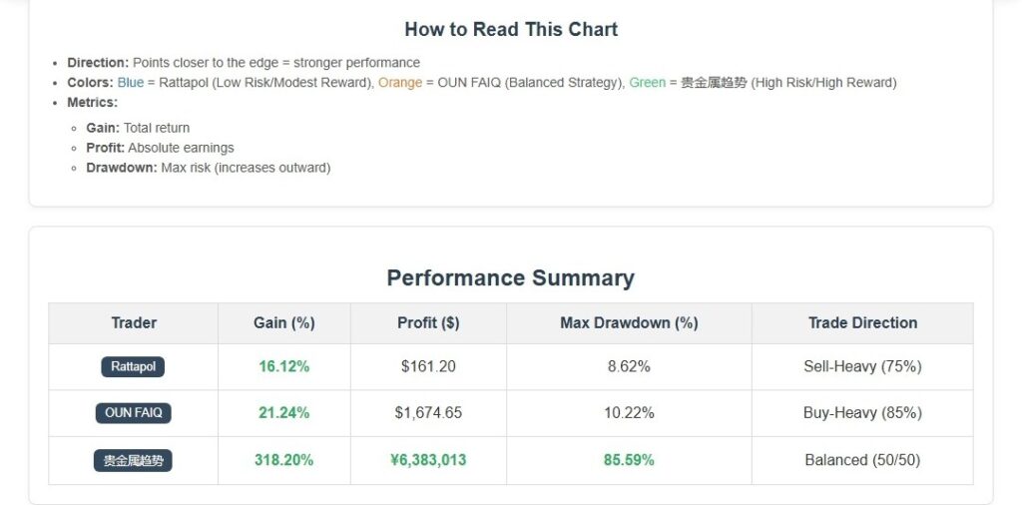Select the 贵金属趋势 trader badge
Viewport: 1022px width, 505px height.
point(133,460)
